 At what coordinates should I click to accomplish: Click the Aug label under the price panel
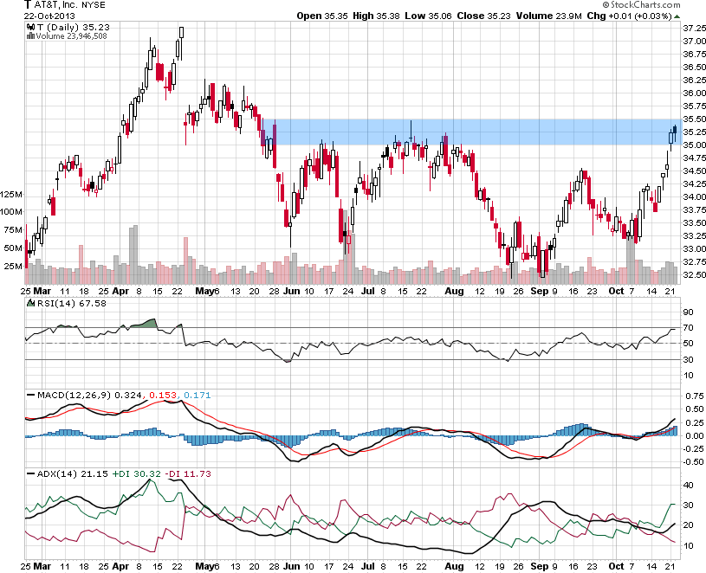pos(454,291)
